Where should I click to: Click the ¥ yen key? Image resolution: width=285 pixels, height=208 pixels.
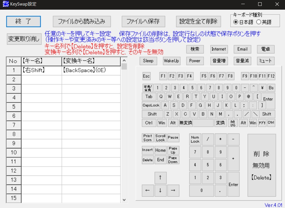pos(262,88)
